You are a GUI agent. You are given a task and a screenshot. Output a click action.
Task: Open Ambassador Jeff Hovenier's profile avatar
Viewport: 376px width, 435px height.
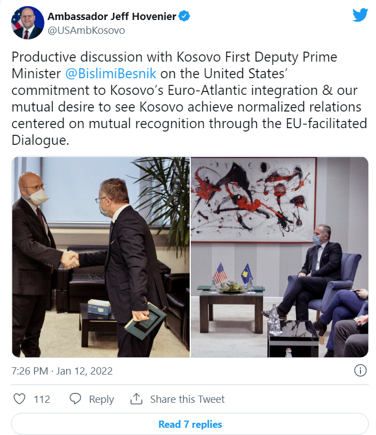[28, 22]
